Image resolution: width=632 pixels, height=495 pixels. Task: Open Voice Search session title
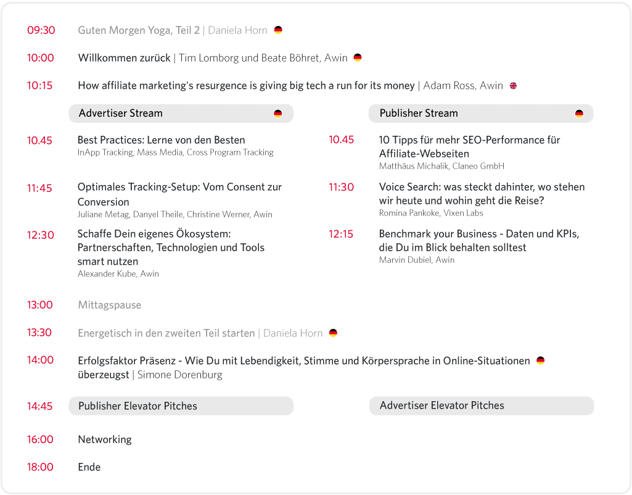point(482,194)
